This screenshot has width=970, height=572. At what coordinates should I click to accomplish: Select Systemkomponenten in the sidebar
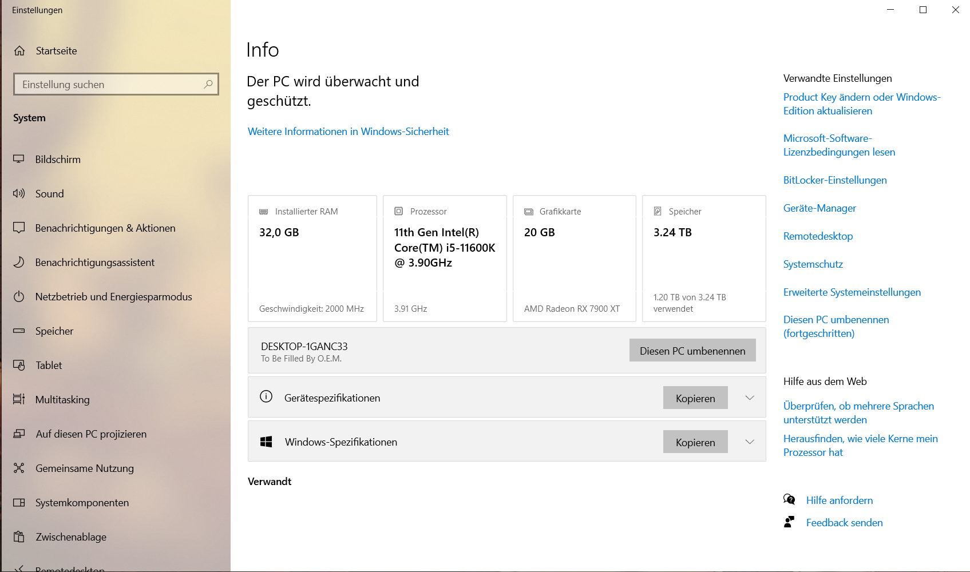(x=82, y=503)
